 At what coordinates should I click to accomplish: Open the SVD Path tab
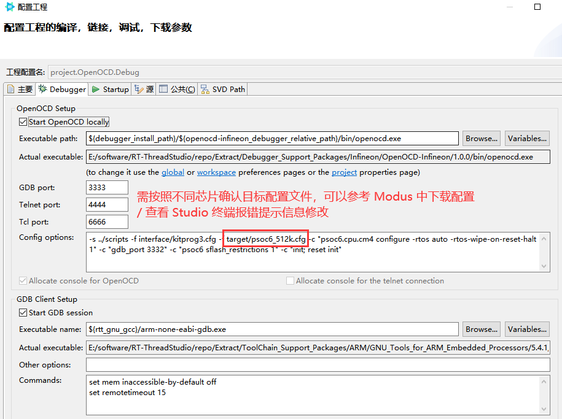228,90
